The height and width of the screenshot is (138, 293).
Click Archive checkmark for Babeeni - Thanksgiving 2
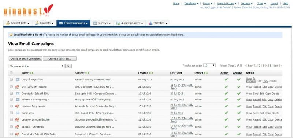239,99
